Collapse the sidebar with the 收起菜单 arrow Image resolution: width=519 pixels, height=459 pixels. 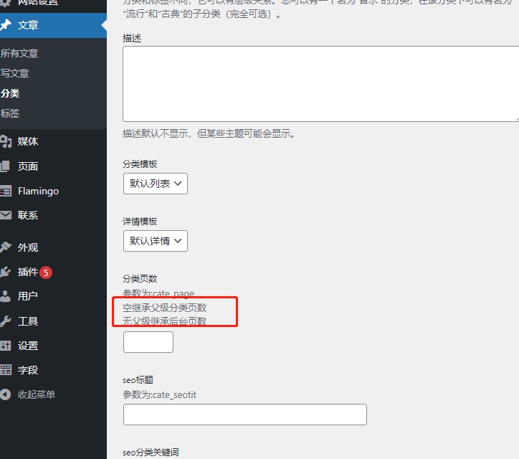[x=6, y=394]
